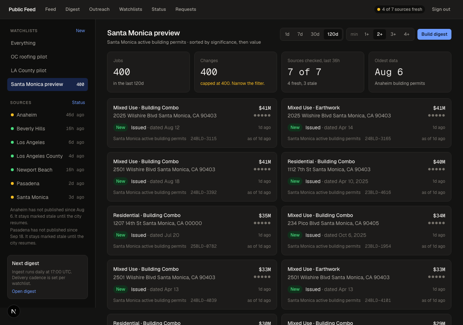Screen dimensions: 463x325
Task: Open the Outreach nav item
Action: coord(99,9)
